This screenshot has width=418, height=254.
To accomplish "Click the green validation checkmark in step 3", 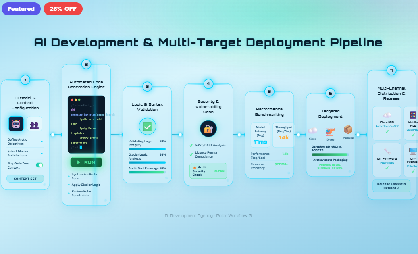I will [147, 126].
